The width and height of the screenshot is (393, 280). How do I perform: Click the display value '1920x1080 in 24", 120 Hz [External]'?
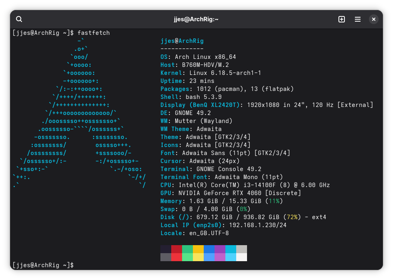310,105
